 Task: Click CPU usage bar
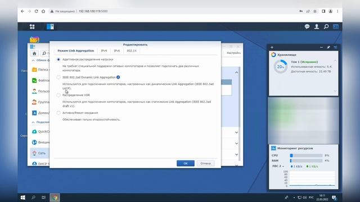[306, 155]
